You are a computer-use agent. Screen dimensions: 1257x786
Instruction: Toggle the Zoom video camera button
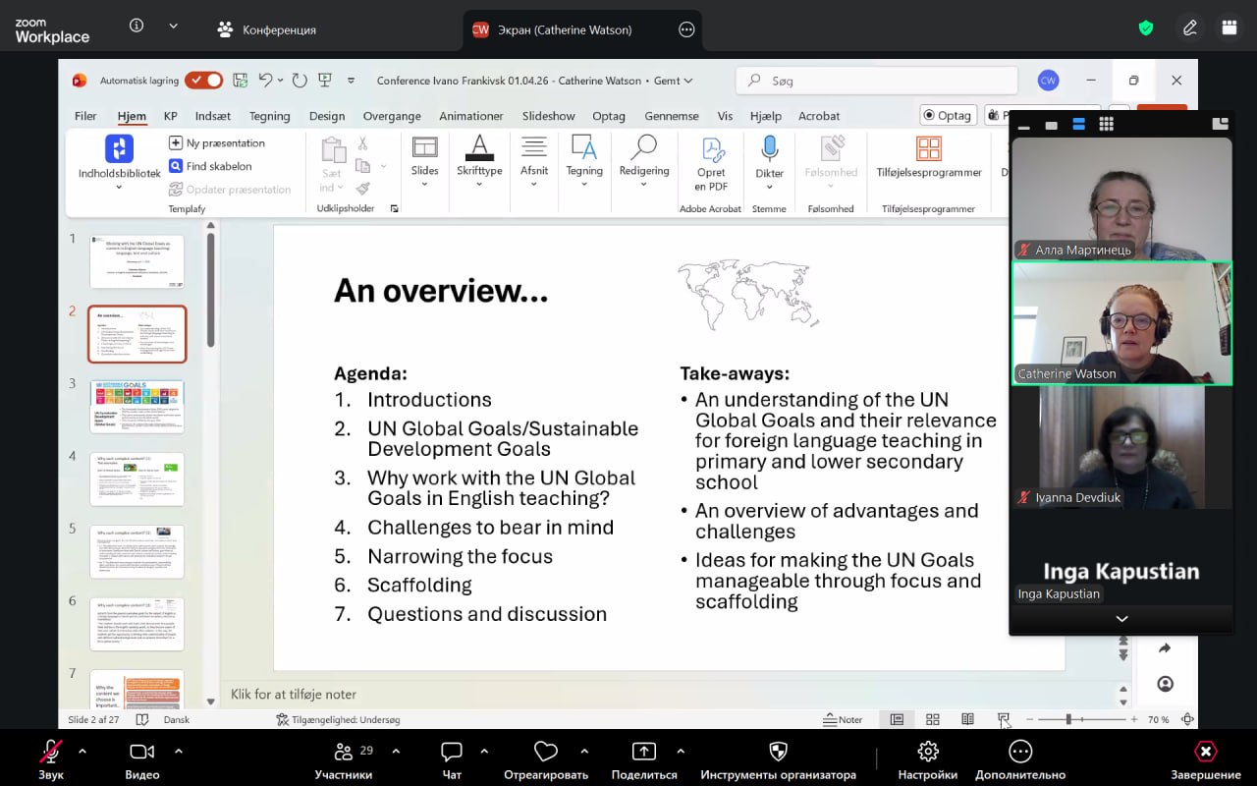142,753
